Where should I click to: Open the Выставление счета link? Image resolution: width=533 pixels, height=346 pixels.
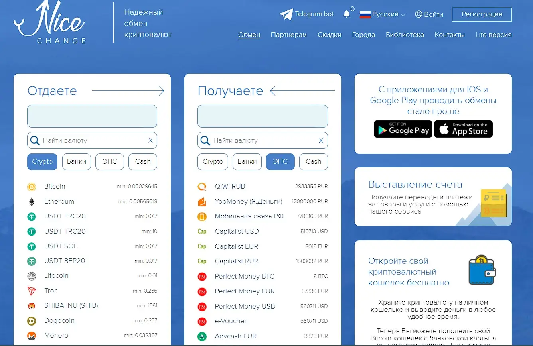pos(415,185)
